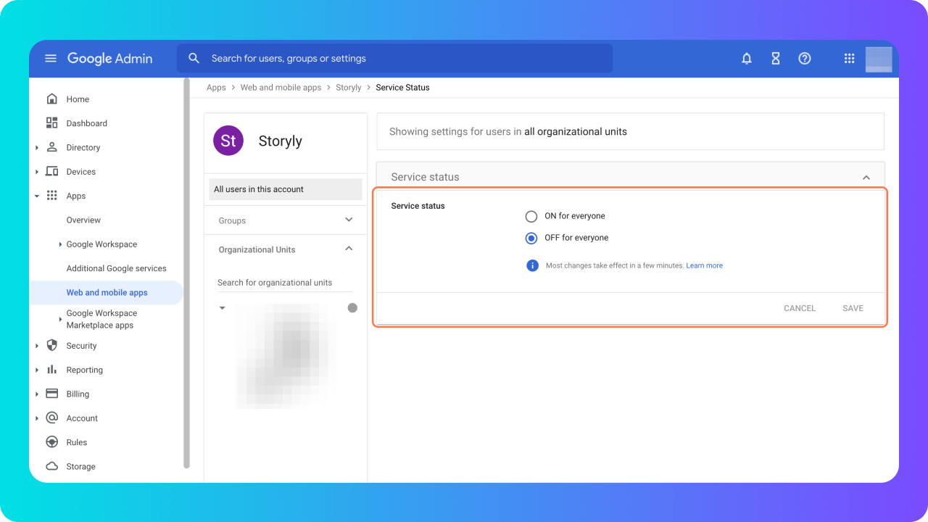The height and width of the screenshot is (522, 928).
Task: Expand the Reporting section arrow
Action: (x=37, y=370)
